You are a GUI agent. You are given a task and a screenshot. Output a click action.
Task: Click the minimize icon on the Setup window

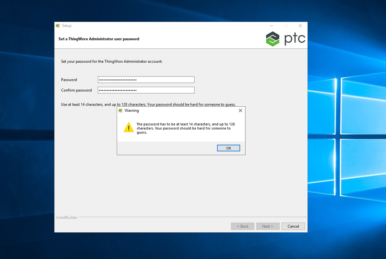tap(271, 26)
